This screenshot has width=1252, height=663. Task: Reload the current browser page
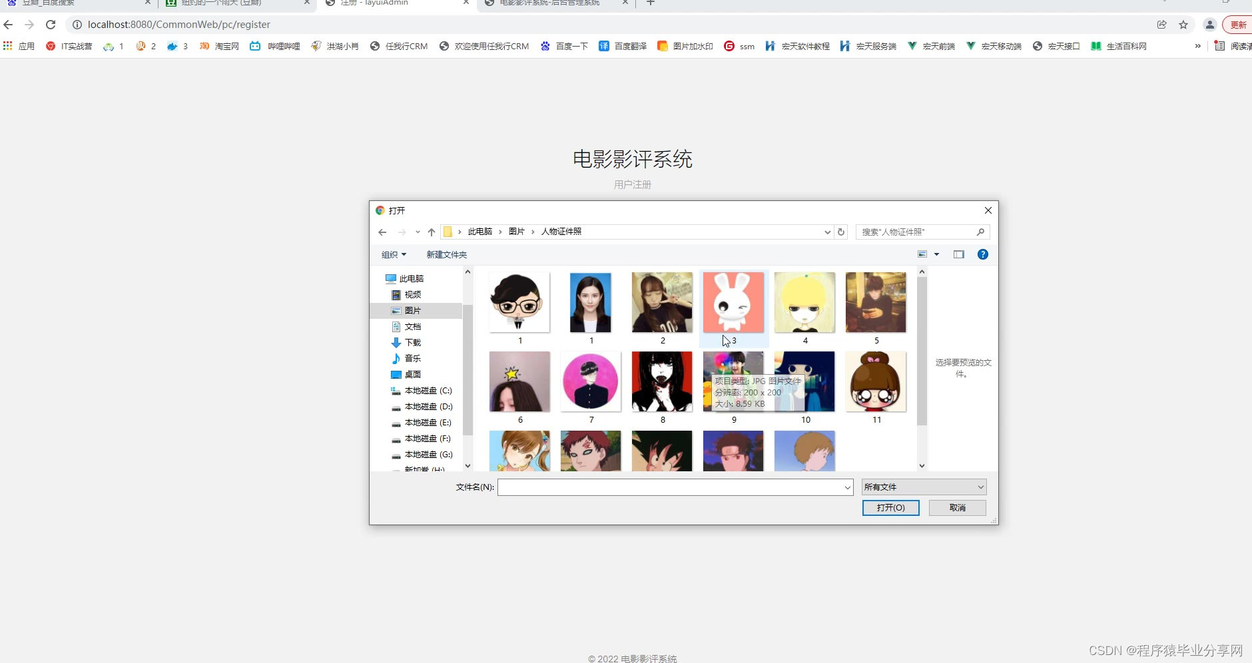[51, 25]
